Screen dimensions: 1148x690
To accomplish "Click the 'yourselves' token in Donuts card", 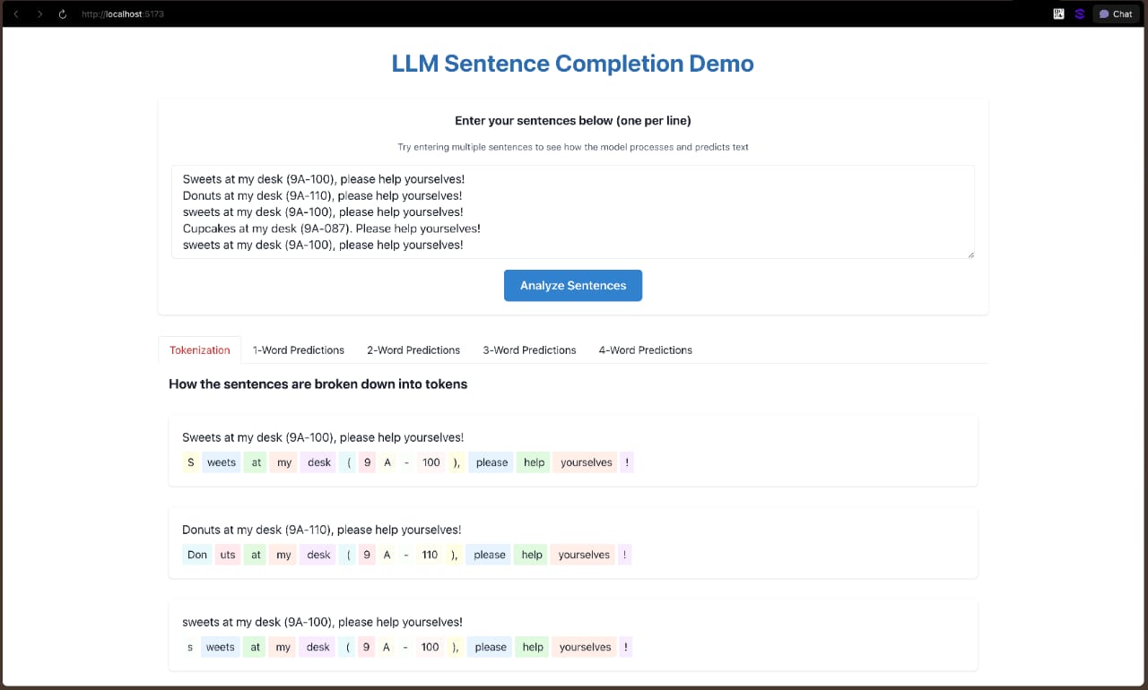I will [584, 555].
